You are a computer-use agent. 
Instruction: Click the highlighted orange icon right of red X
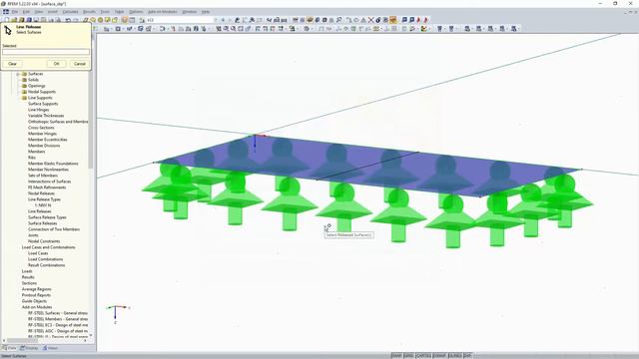pyautogui.click(x=392, y=20)
